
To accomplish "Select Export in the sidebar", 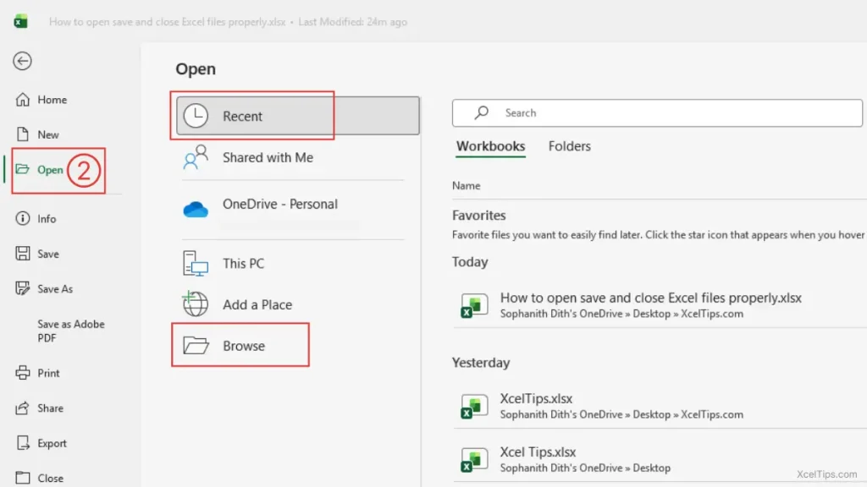I will coord(51,442).
